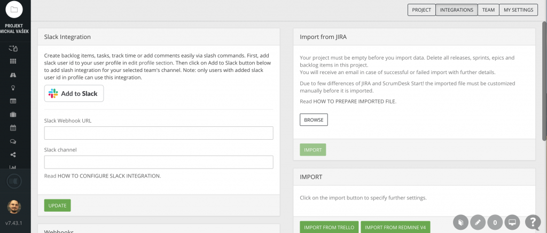Click the monitor round button at bottom
The height and width of the screenshot is (233, 547).
click(512, 222)
